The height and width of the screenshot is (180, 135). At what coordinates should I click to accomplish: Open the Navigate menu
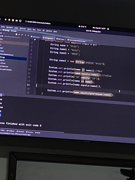9,27
